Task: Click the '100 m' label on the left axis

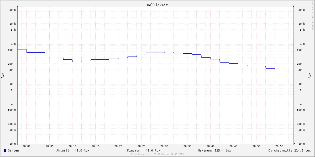Action: pos(12,124)
